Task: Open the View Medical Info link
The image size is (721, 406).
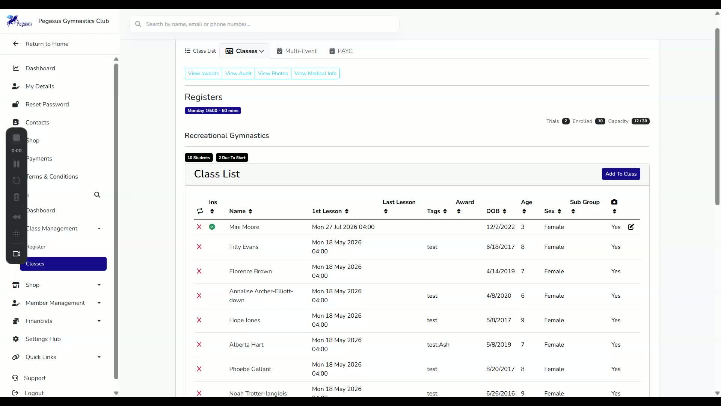Action: tap(315, 73)
